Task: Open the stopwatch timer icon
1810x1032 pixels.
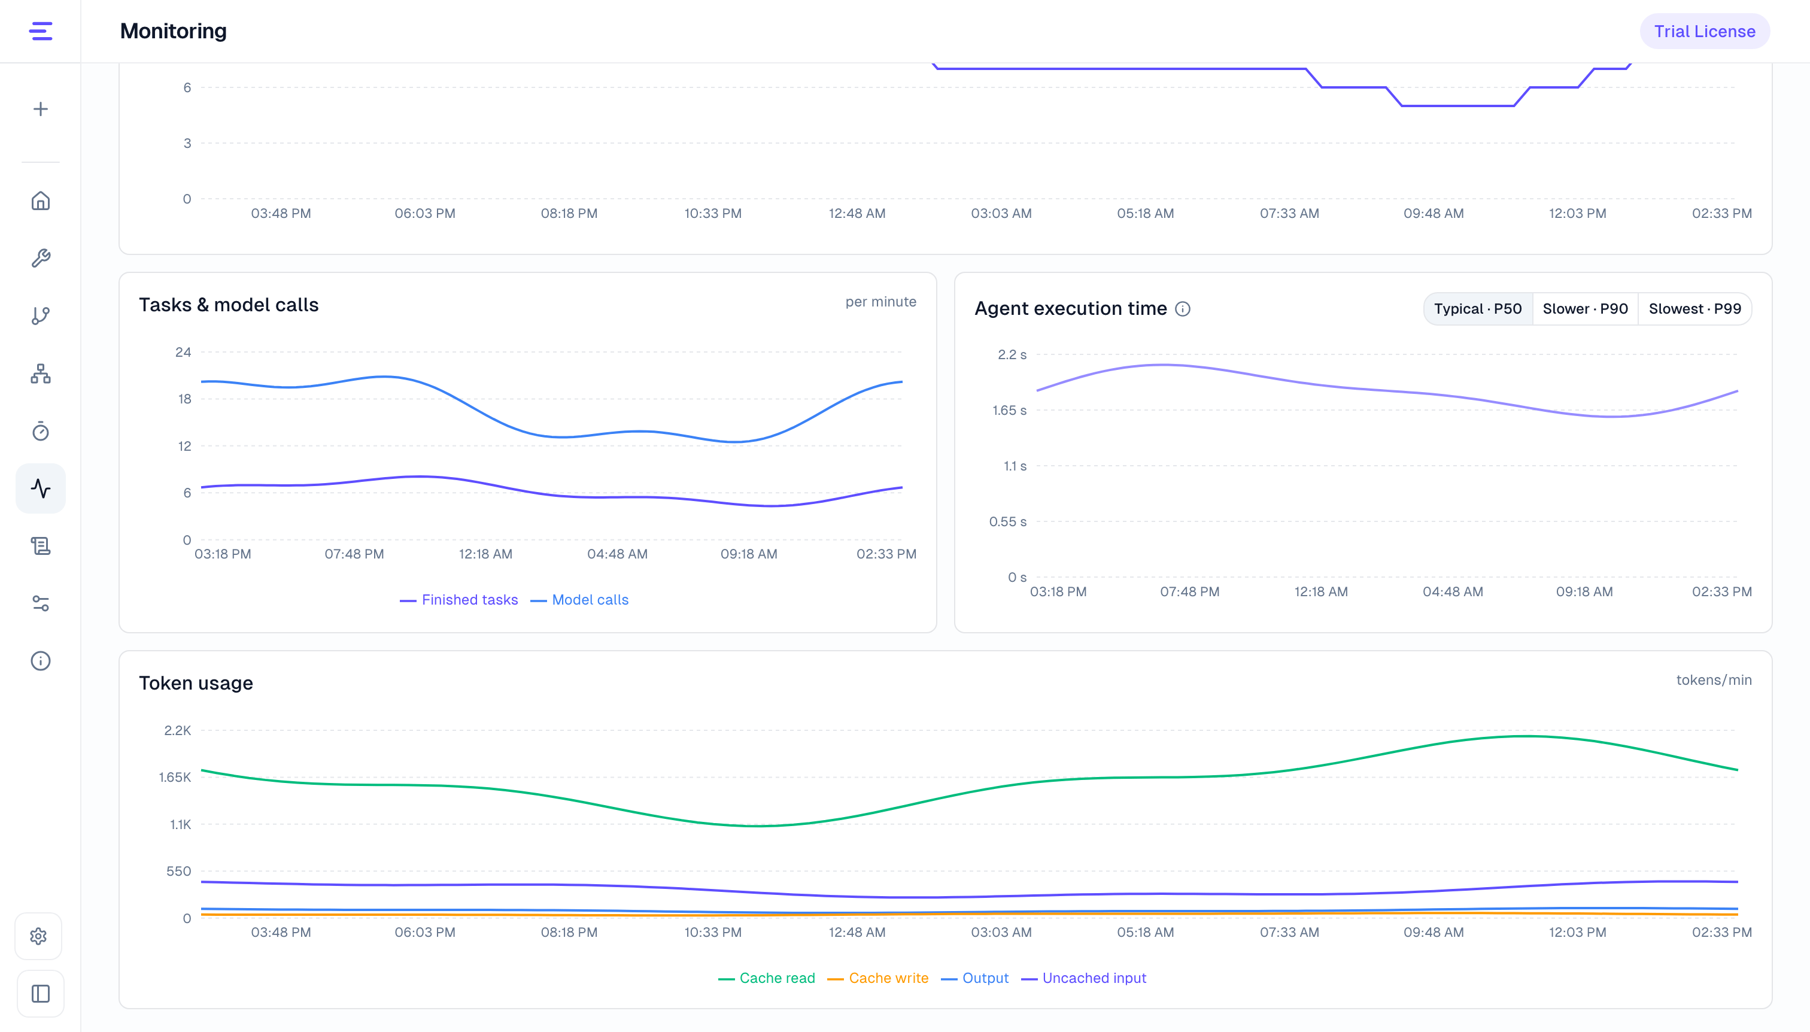Action: (x=40, y=431)
